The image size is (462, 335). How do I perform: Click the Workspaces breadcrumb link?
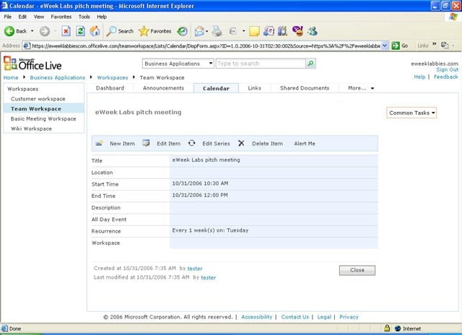click(113, 77)
